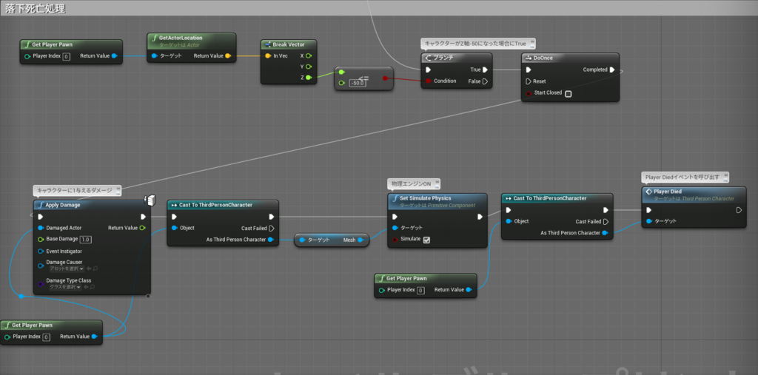The height and width of the screenshot is (375, 758).
Task: Open the Damage Type Class dropdown
Action: [x=65, y=287]
